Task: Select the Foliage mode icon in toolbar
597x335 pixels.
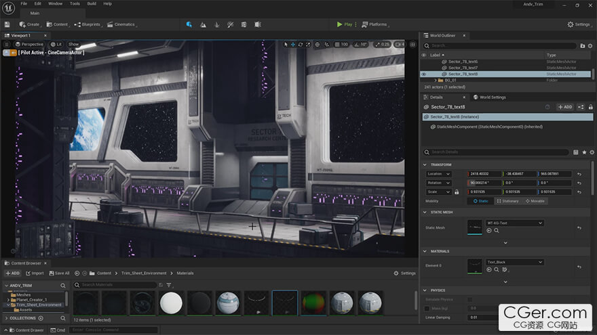Action: 216,24
